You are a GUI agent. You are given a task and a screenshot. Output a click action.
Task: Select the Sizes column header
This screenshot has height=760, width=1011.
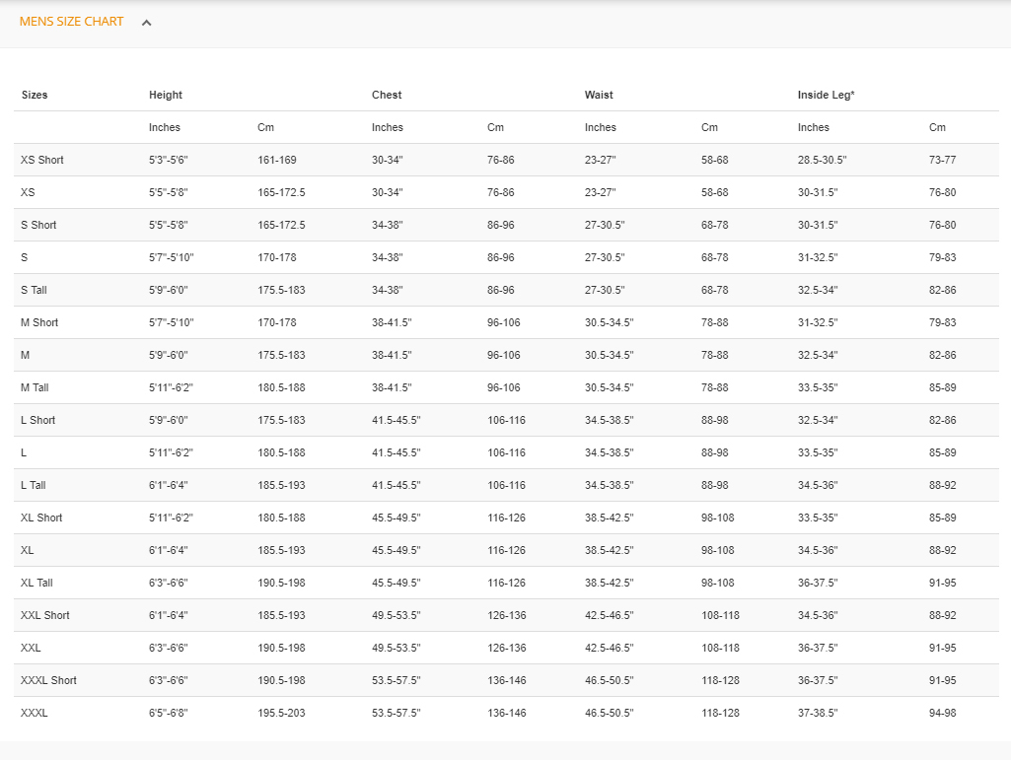35,95
